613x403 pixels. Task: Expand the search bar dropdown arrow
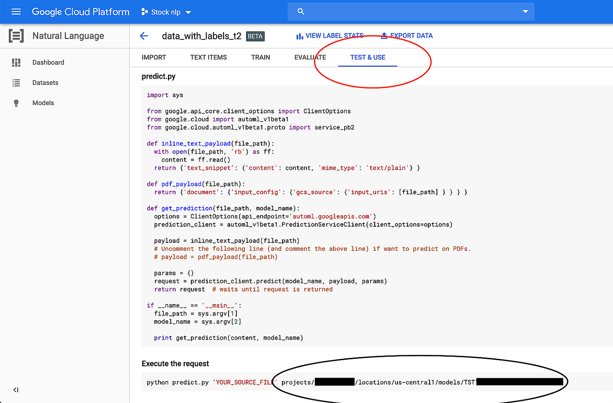(x=525, y=12)
